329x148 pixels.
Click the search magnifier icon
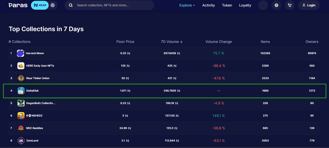point(71,5)
